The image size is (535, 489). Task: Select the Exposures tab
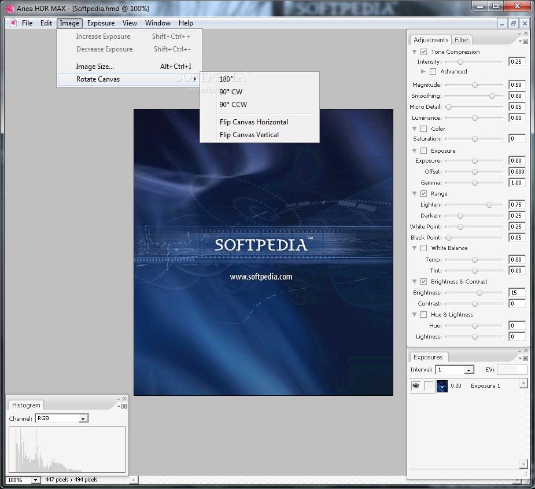pos(428,357)
